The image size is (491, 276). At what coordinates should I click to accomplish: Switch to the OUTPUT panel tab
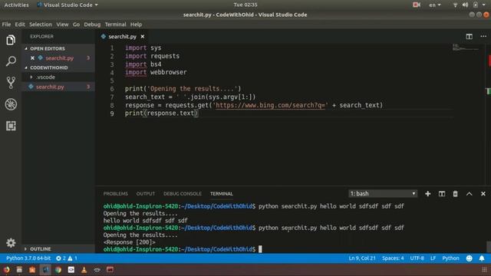145,194
